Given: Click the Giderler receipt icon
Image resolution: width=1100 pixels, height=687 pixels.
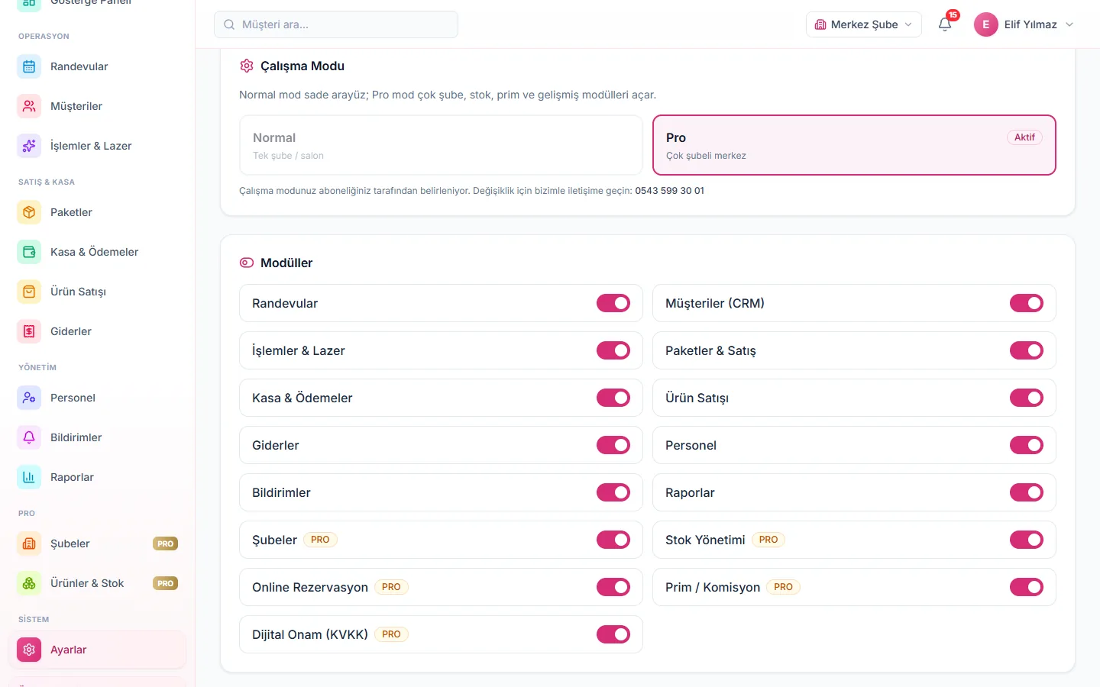Looking at the screenshot, I should click(29, 331).
